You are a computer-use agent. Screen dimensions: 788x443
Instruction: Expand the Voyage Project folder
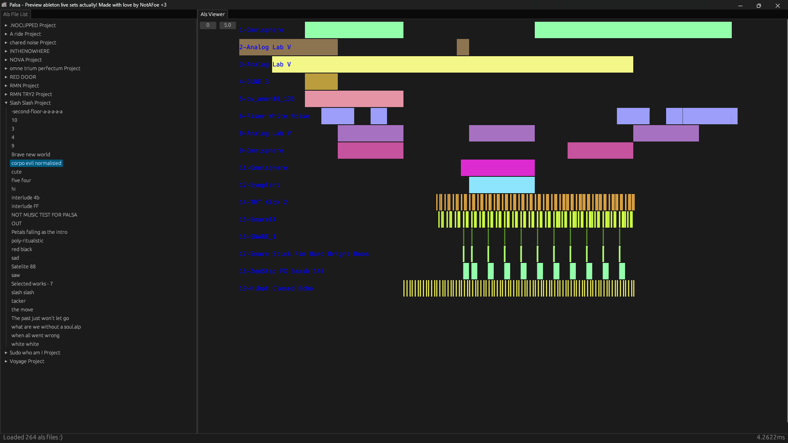6,361
